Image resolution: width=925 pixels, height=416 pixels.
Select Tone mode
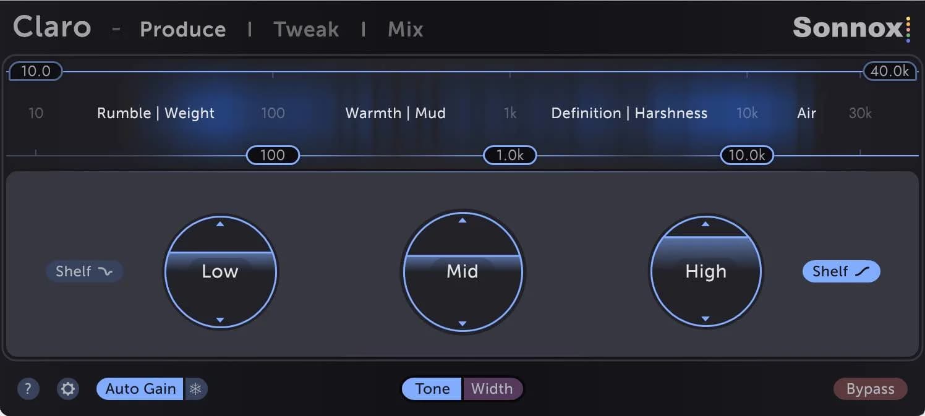[x=432, y=389]
